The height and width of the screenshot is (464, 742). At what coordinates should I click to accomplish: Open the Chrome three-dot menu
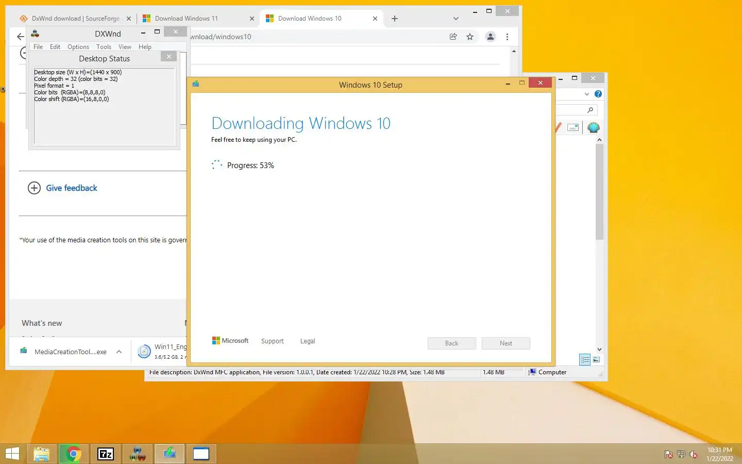click(x=507, y=37)
